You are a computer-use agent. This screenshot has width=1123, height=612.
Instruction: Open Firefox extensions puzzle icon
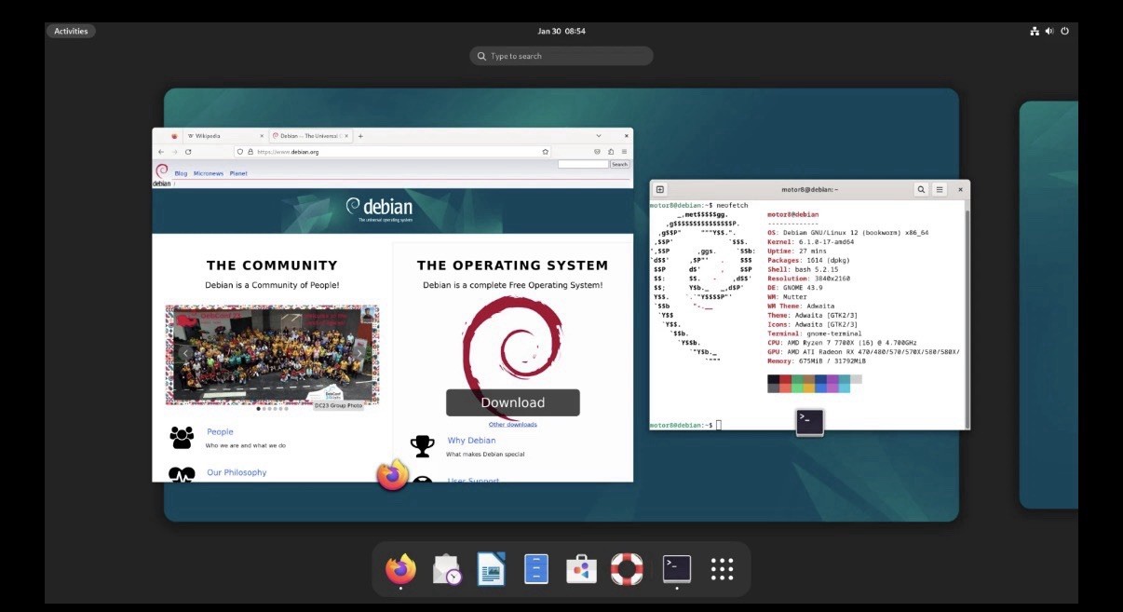pos(611,151)
